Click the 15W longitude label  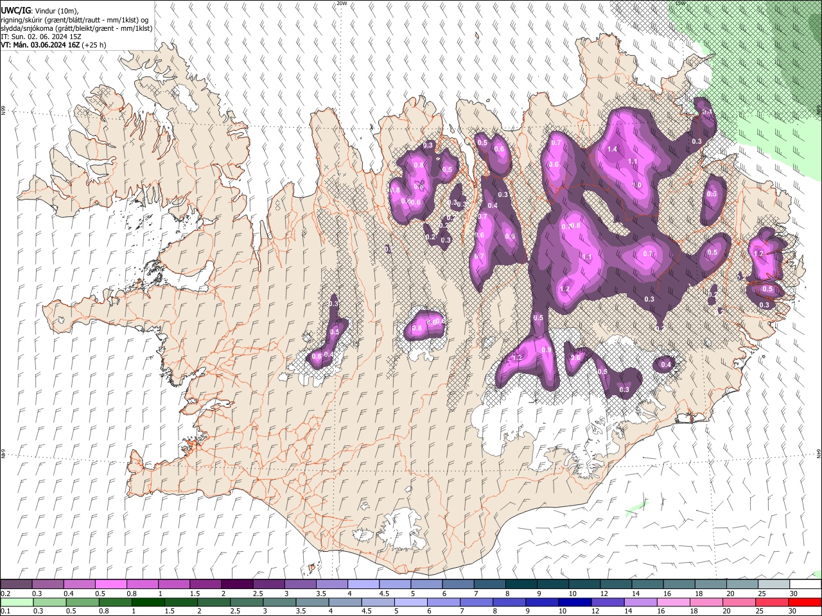[x=680, y=3]
